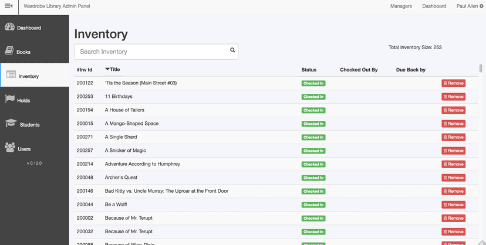Click the Inv Id 200214 cell

coord(85,164)
